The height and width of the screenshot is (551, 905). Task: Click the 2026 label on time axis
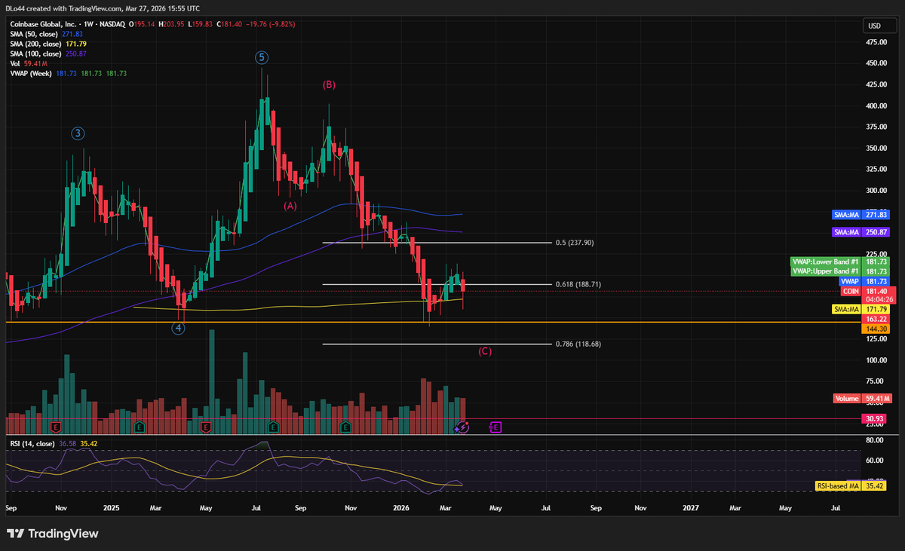(400, 509)
